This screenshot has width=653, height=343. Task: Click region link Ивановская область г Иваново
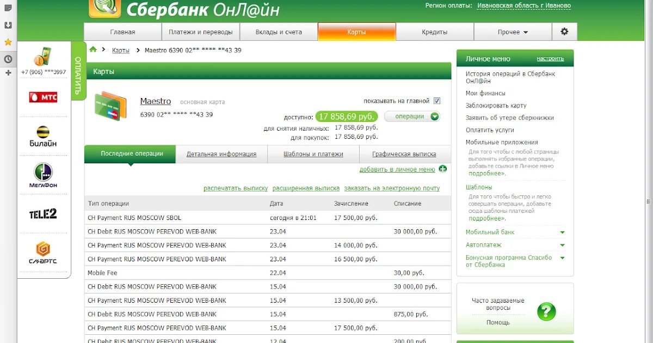[x=524, y=6]
